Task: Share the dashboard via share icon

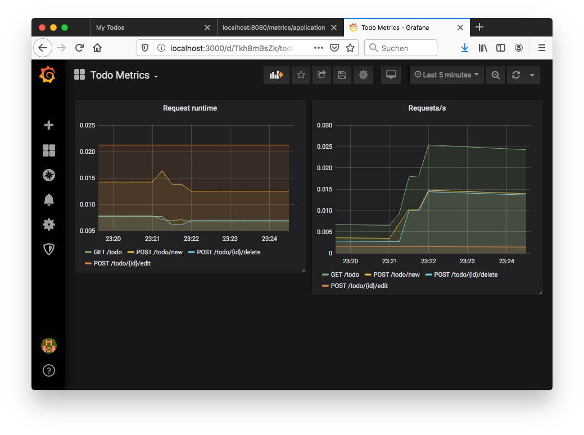Action: [x=322, y=75]
